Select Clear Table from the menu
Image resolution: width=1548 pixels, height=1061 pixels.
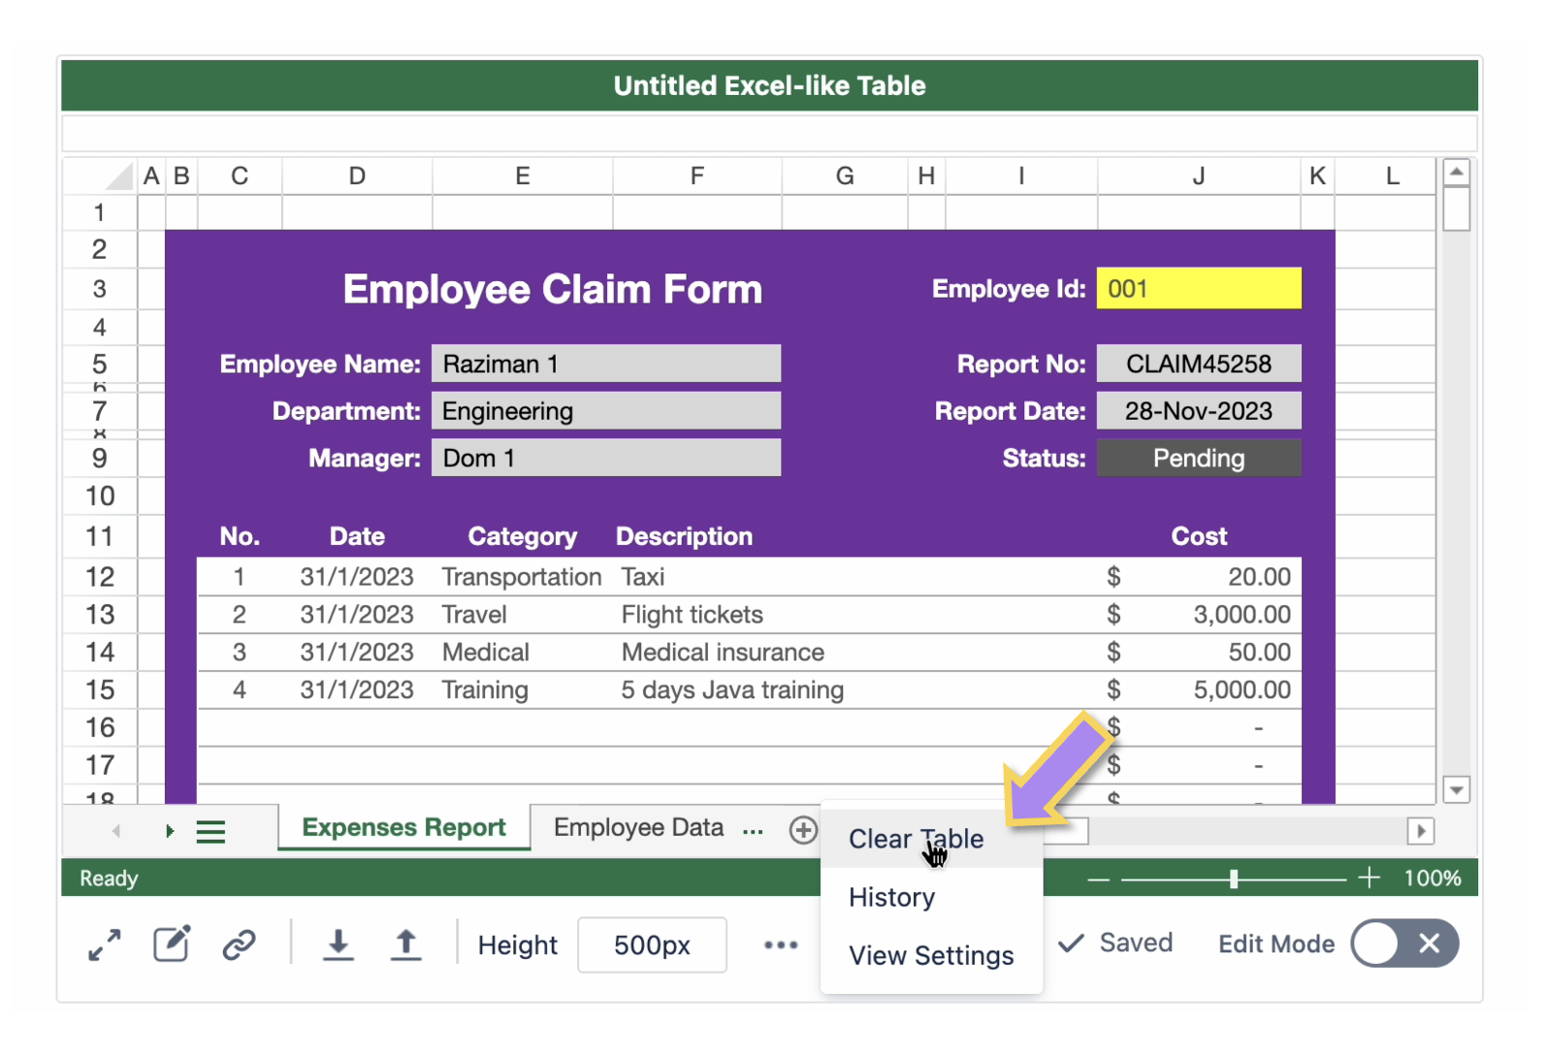click(916, 839)
